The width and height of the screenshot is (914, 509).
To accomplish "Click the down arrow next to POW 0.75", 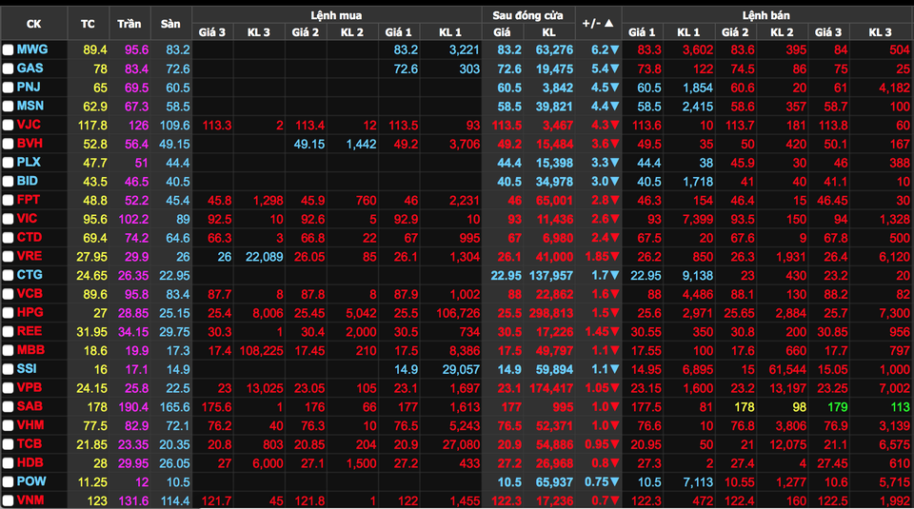I will (x=615, y=481).
